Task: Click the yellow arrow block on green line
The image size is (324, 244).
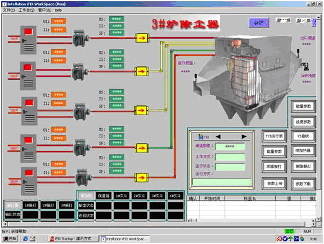Action: [x=142, y=148]
